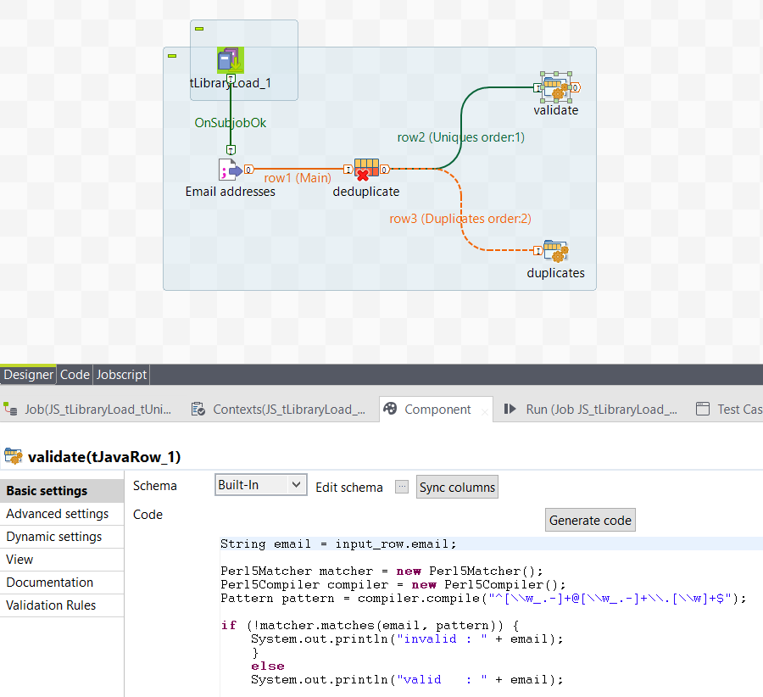The image size is (763, 697).
Task: Select the duplicates component icon
Action: tap(555, 251)
